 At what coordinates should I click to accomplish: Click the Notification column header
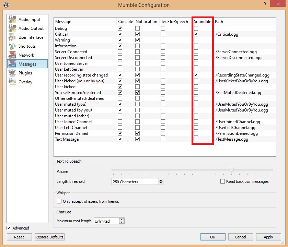[147, 22]
